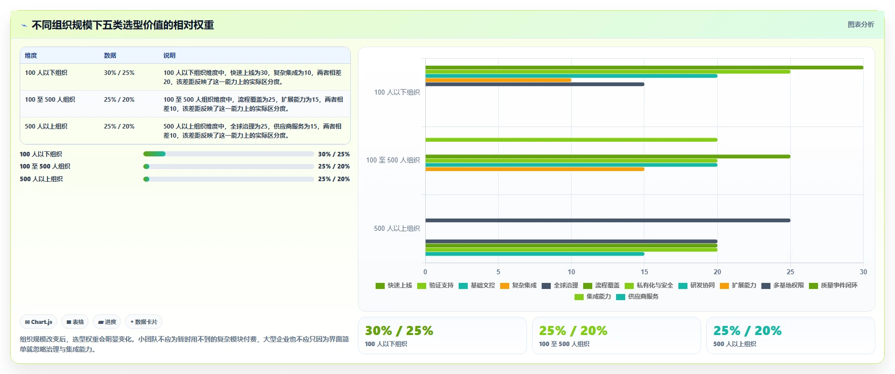Screen dimensions: 895x374
Task: Toggle the 快速上线 legend series
Action: coord(394,285)
